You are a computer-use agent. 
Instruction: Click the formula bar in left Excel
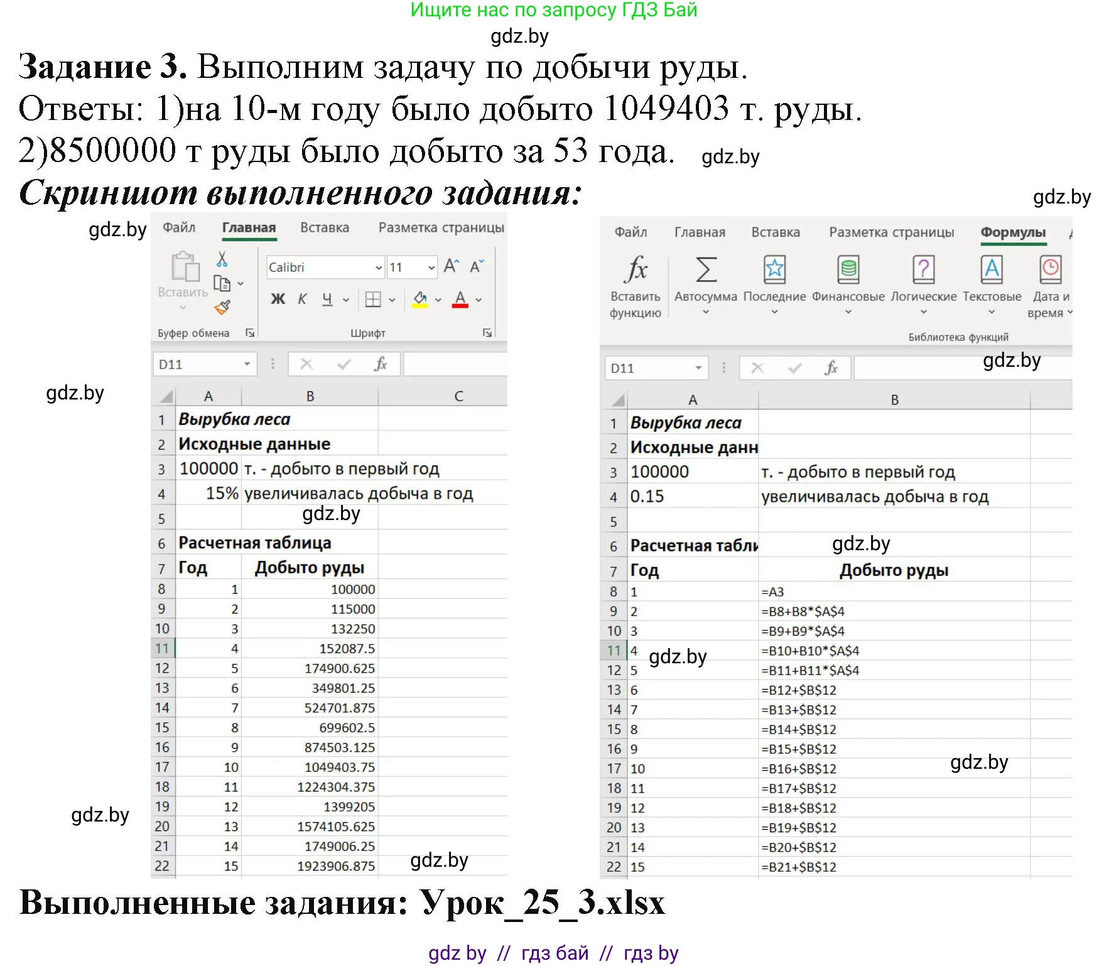(x=455, y=364)
